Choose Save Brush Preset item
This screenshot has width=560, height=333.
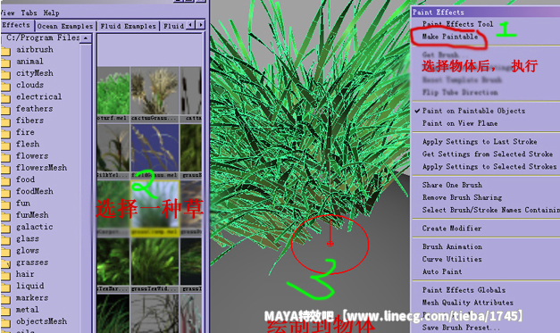tap(461, 328)
